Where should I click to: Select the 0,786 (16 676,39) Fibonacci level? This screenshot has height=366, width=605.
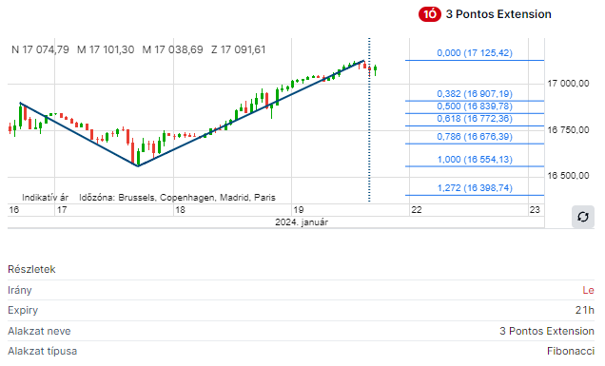click(475, 137)
